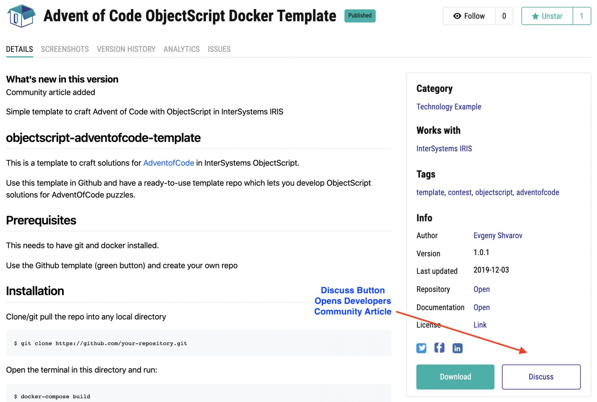The image size is (597, 402).
Task: Switch to the Screenshots tab
Action: click(65, 49)
